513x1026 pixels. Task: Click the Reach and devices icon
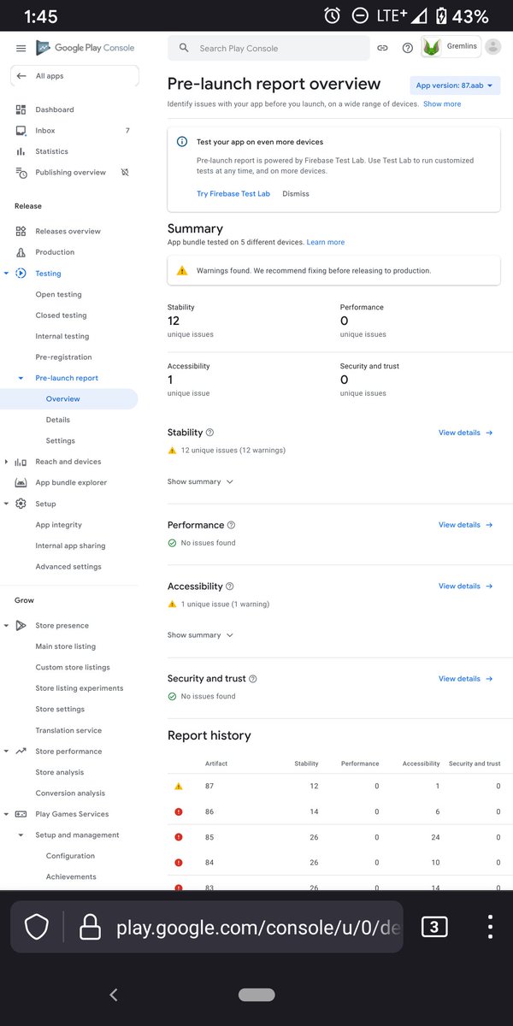21,462
